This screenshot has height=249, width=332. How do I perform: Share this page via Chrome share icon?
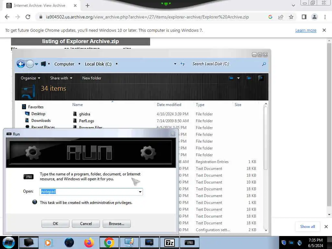[281, 17]
